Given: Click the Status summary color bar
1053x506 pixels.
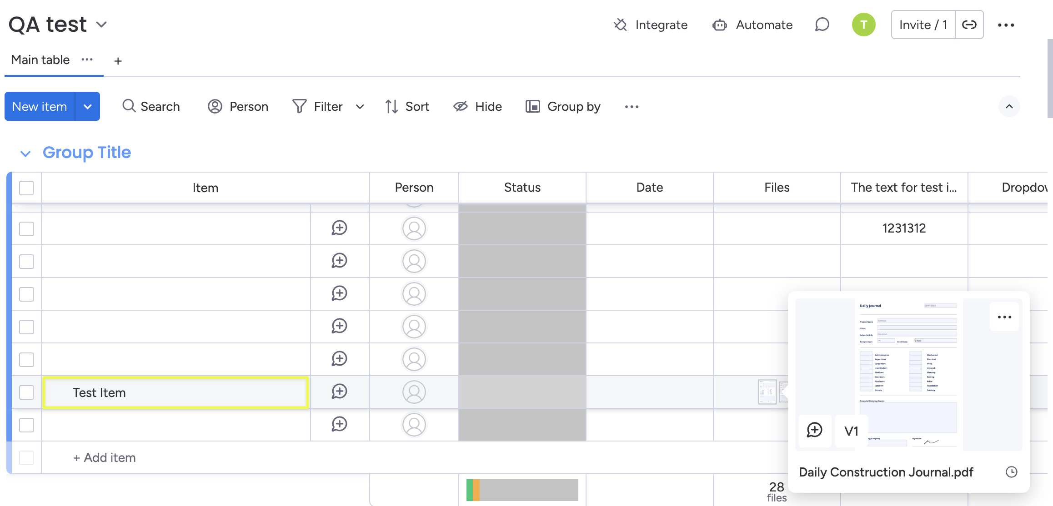Looking at the screenshot, I should coord(522,490).
